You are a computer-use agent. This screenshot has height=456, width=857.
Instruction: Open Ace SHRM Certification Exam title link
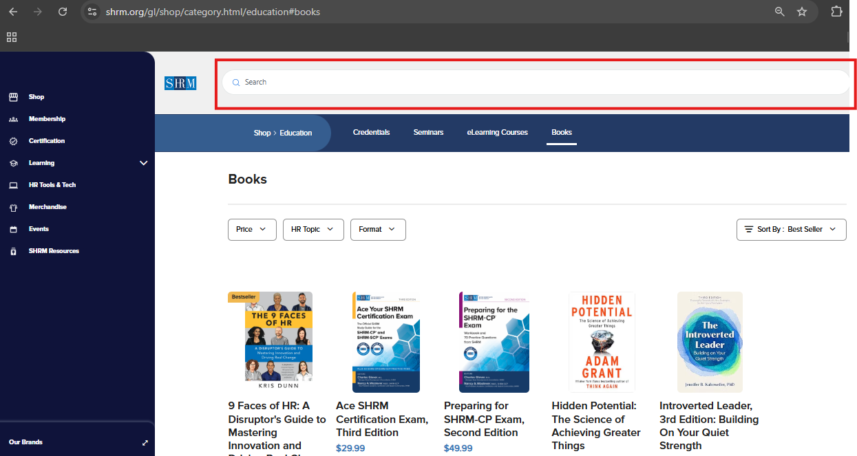382,419
